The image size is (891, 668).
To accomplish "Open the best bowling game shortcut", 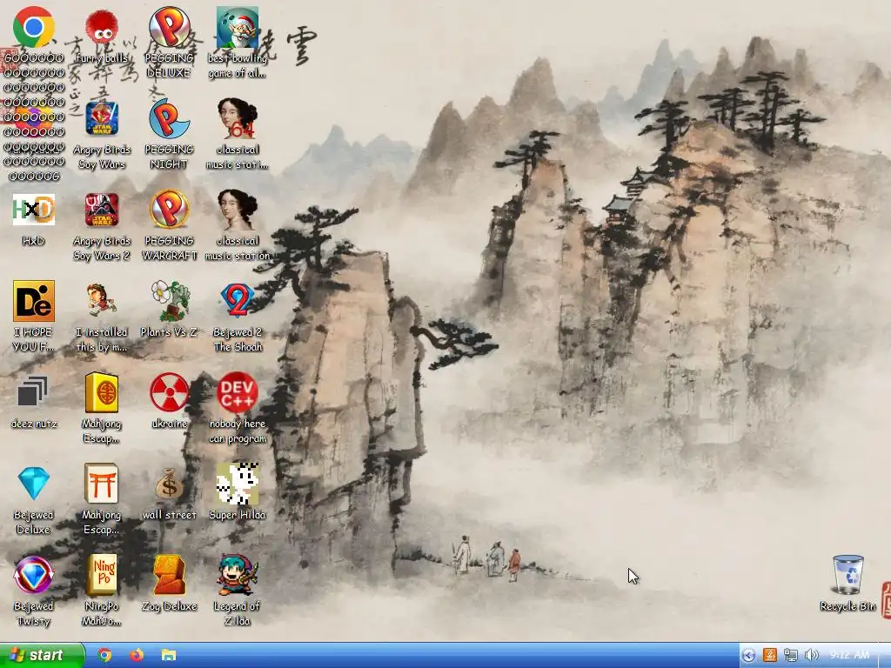I will click(x=237, y=27).
